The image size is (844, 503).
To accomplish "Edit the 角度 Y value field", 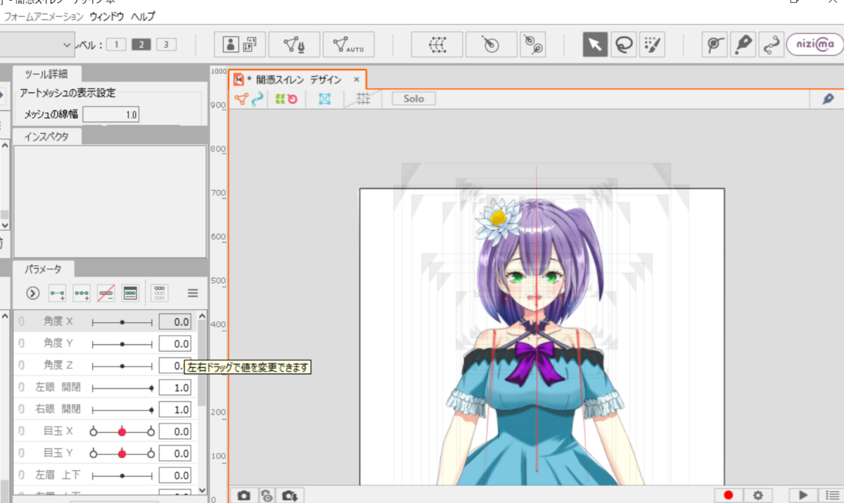I will pos(175,344).
